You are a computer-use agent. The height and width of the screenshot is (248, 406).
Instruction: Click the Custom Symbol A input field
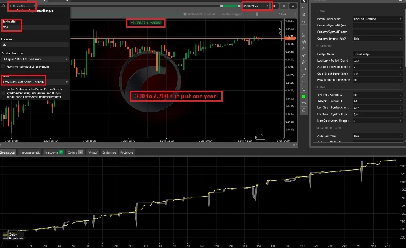pyautogui.click(x=378, y=26)
